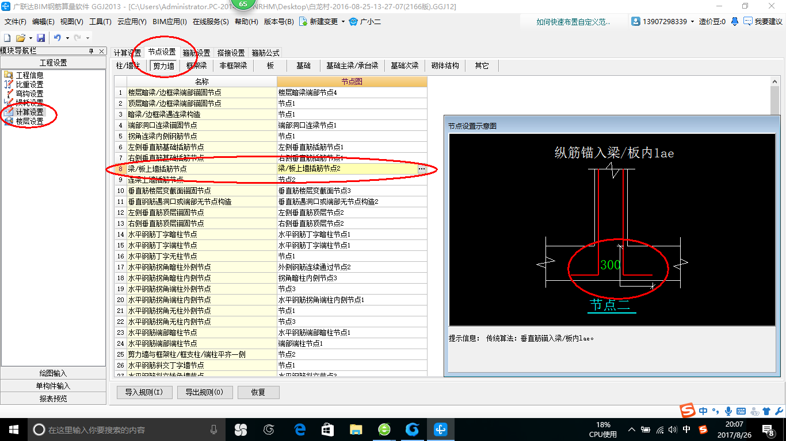Click the Save disk icon
The height and width of the screenshot is (441, 786).
coord(41,38)
